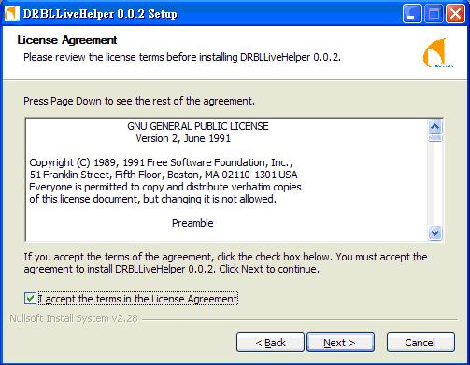This screenshot has width=470, height=365.
Task: Click the I accept the terms label
Action: (138, 299)
